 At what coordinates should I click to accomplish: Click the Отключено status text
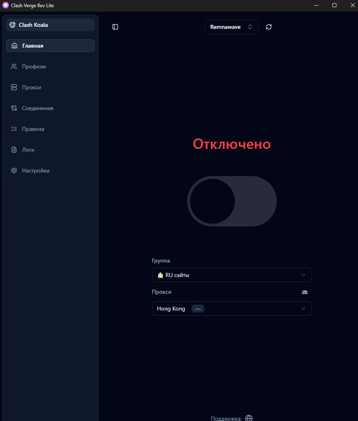232,144
